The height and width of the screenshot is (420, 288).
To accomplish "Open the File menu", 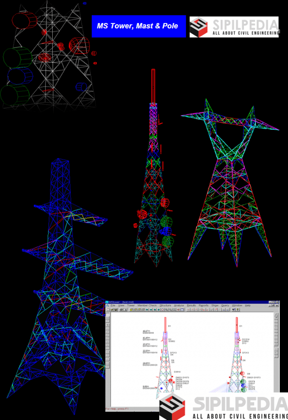I will click(113, 306).
